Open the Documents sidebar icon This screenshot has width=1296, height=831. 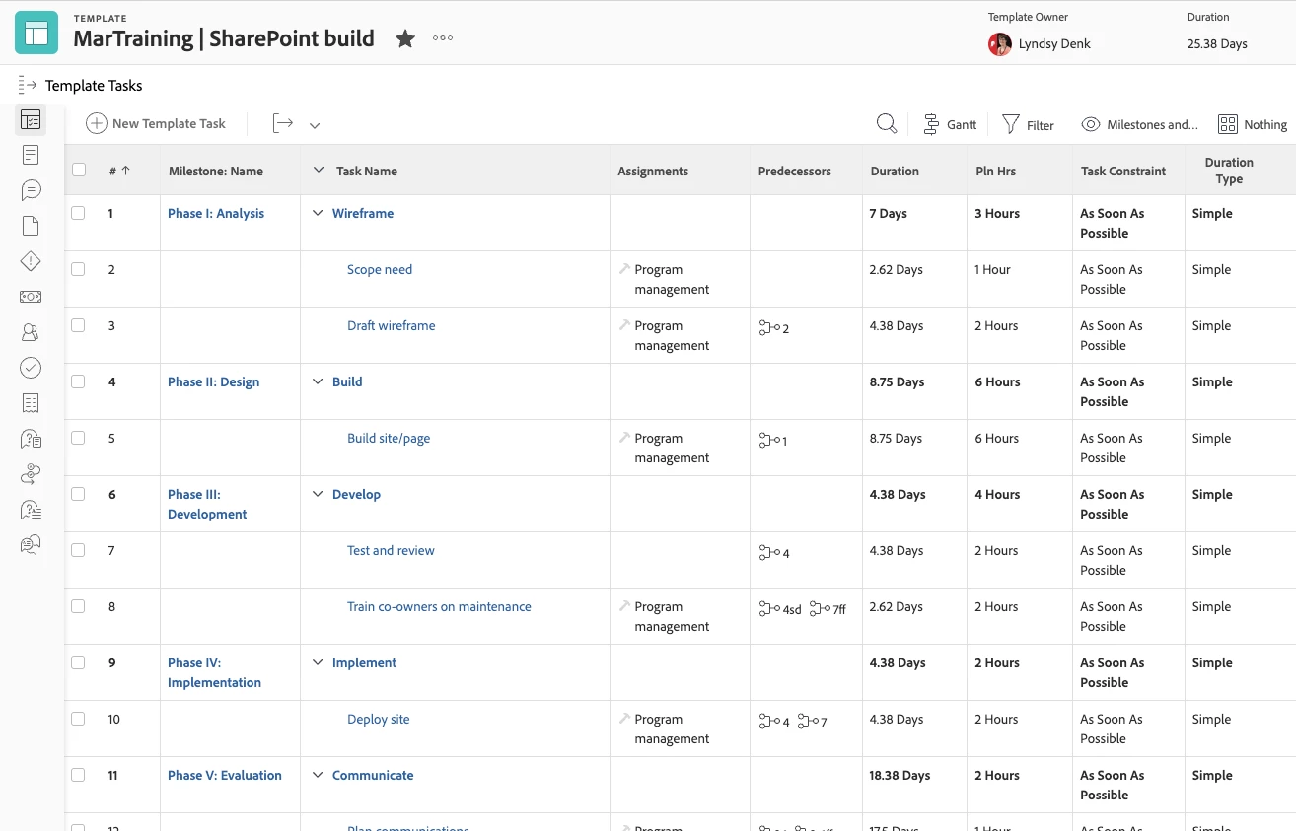(31, 226)
